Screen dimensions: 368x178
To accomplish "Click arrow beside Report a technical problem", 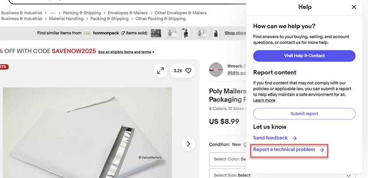I will tap(322, 150).
